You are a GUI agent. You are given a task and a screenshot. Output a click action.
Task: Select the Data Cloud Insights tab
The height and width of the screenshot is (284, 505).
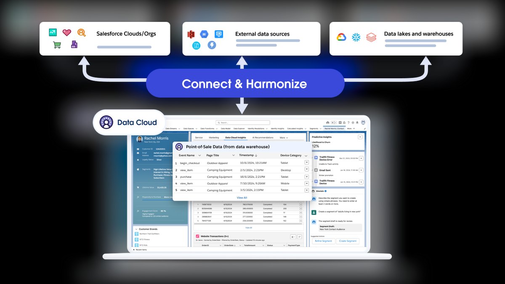point(236,138)
